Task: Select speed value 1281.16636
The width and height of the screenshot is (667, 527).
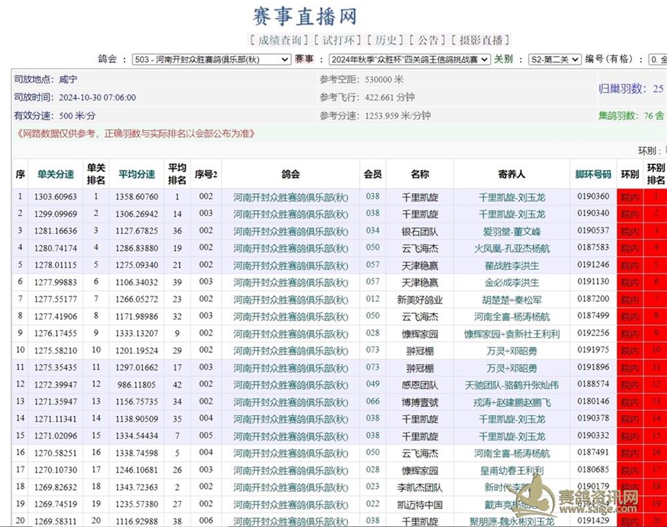Action: coord(56,231)
